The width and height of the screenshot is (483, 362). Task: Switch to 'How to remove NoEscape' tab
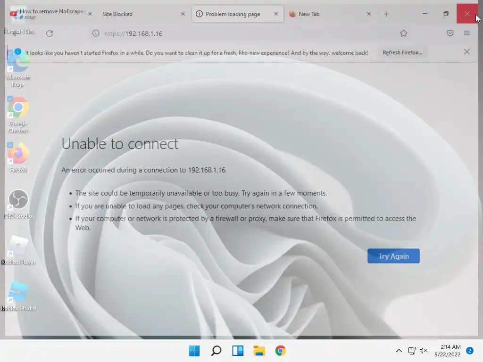(x=51, y=14)
